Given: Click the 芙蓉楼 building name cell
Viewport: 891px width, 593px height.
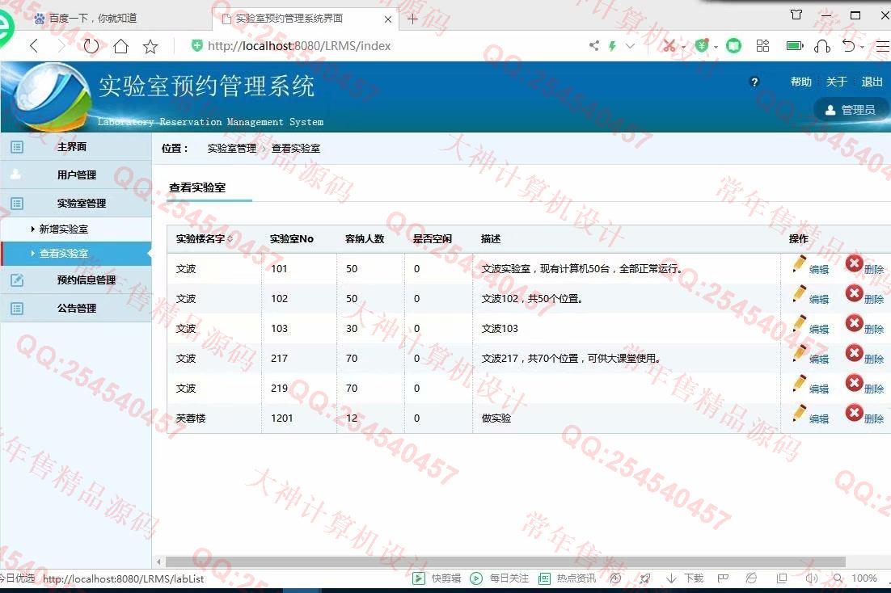Looking at the screenshot, I should pos(190,418).
